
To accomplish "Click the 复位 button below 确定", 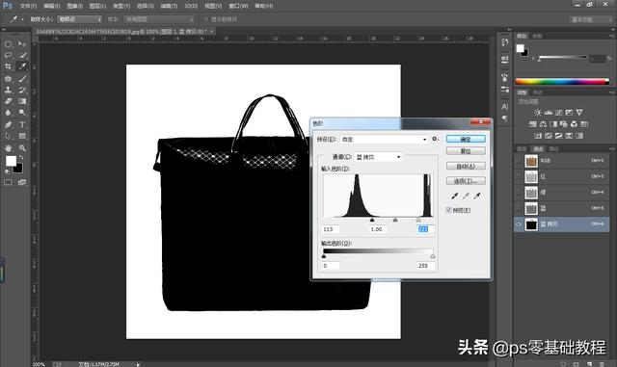I will click(466, 151).
